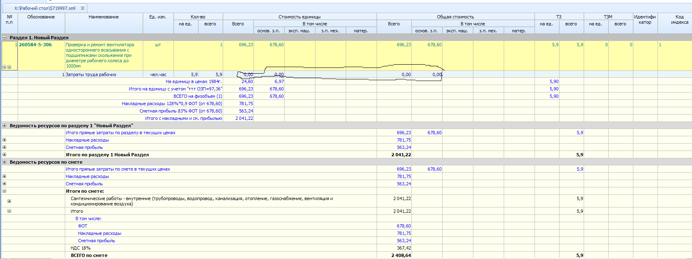Select the "НДС 18%" row

[80, 248]
